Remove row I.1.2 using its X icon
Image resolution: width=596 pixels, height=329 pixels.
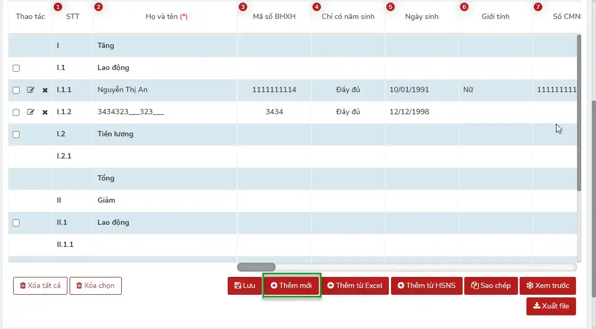point(45,112)
